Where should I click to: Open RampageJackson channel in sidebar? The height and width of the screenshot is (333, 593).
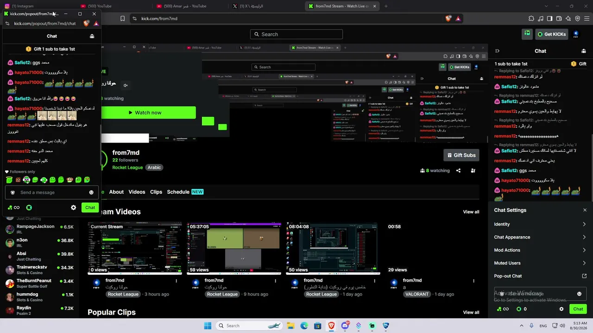pyautogui.click(x=39, y=229)
